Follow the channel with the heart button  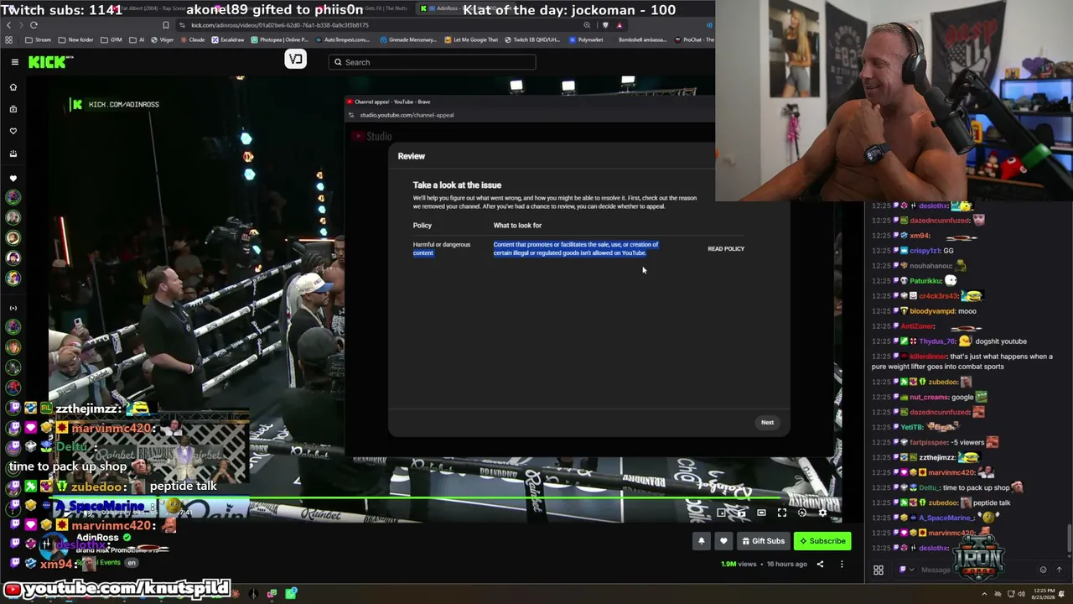(x=723, y=541)
